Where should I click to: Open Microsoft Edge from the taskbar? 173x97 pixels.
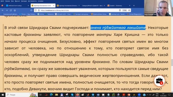click(x=51, y=95)
